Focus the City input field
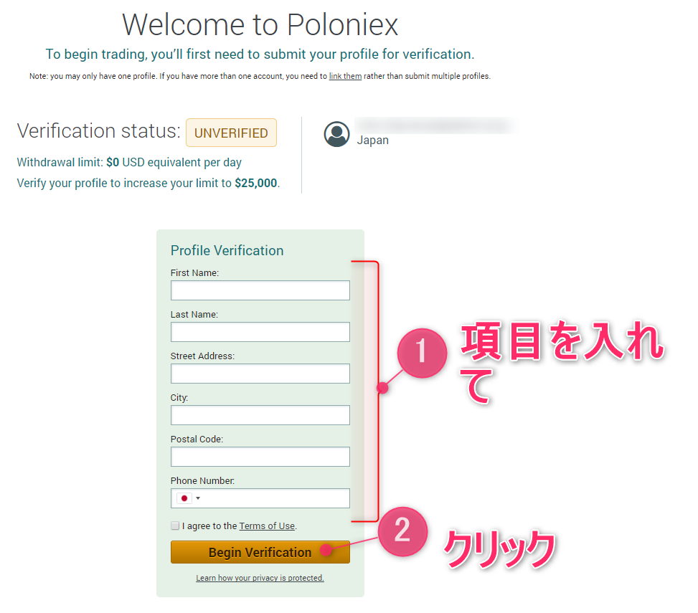The width and height of the screenshot is (698, 613). click(260, 415)
